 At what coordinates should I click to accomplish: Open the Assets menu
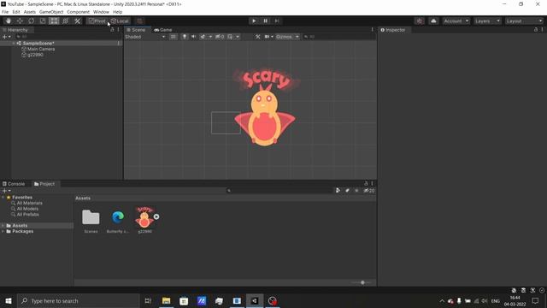point(30,12)
